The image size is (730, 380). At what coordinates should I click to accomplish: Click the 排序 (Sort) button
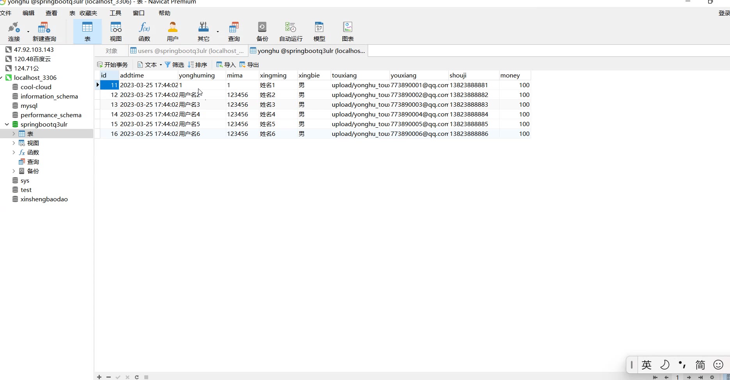pos(197,65)
